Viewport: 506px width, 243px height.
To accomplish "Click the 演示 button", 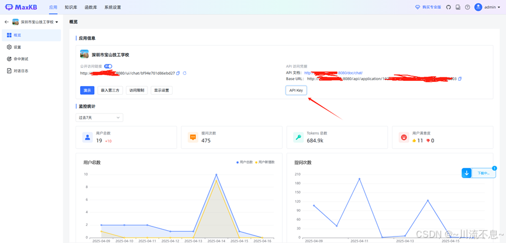I will tap(87, 91).
